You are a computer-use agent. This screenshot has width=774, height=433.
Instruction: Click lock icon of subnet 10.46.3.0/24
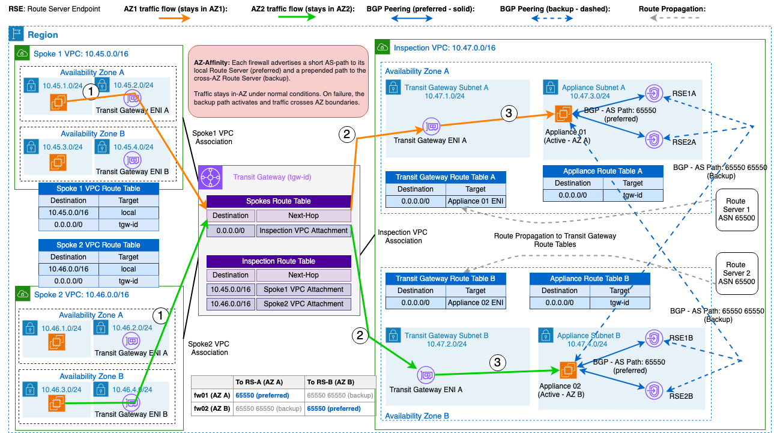tap(30, 389)
